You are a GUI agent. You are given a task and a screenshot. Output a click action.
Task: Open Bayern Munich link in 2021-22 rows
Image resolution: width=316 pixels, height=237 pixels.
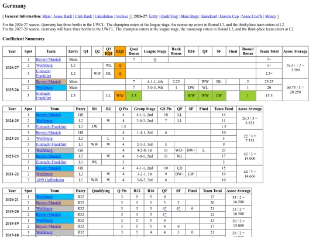click(49, 168)
